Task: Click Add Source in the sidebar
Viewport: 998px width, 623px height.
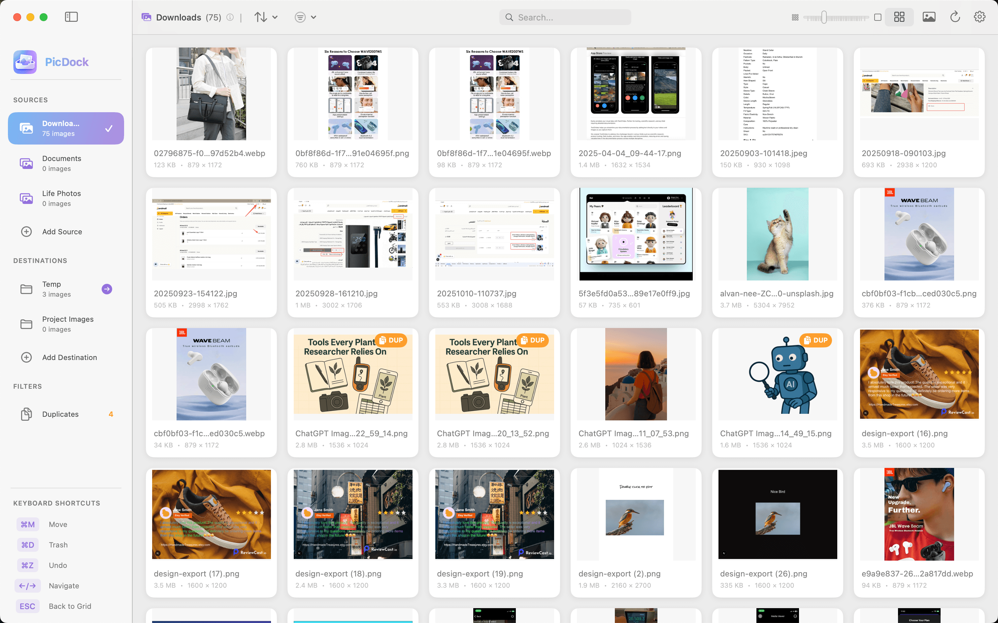Action: click(x=62, y=232)
